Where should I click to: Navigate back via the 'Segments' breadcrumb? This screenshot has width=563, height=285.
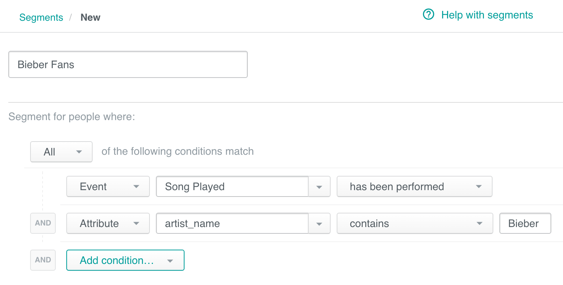pyautogui.click(x=41, y=17)
